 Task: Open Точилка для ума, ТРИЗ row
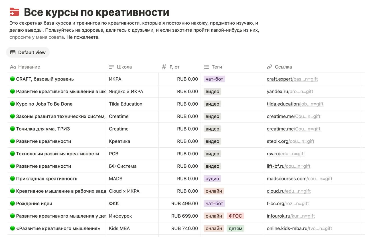click(43, 129)
